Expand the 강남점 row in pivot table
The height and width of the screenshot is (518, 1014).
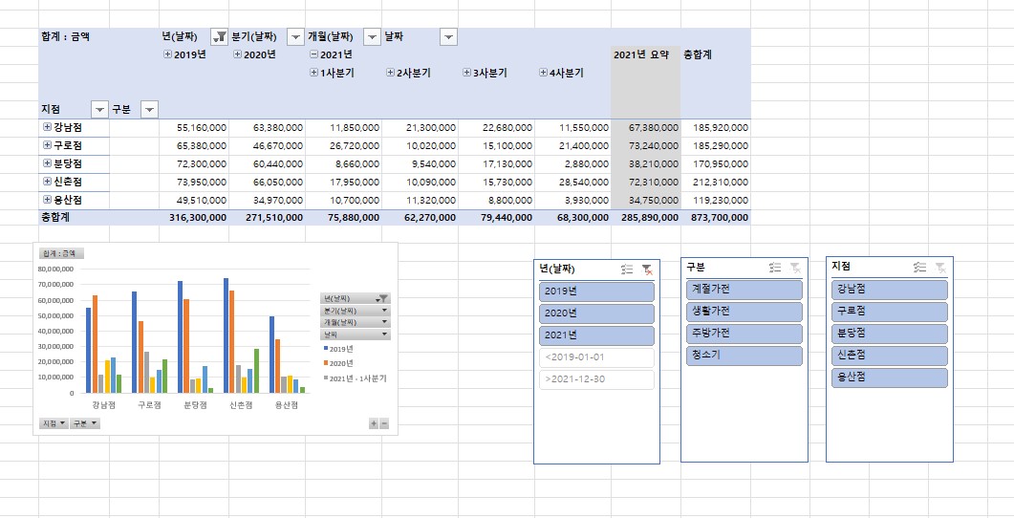click(48, 127)
